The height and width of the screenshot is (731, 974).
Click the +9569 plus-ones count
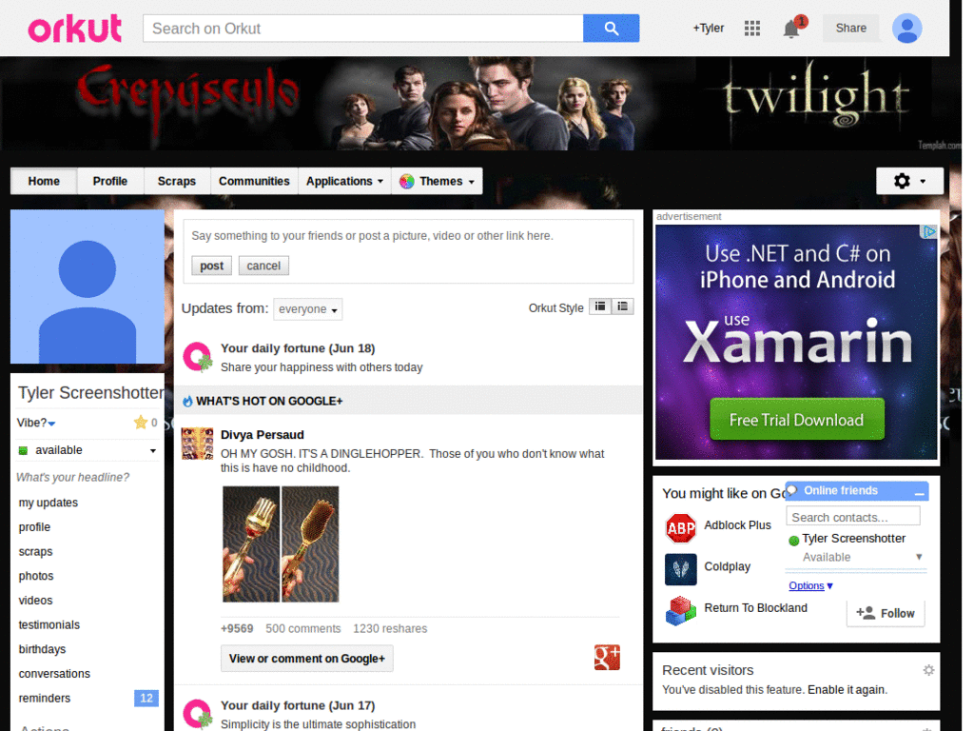pos(237,628)
